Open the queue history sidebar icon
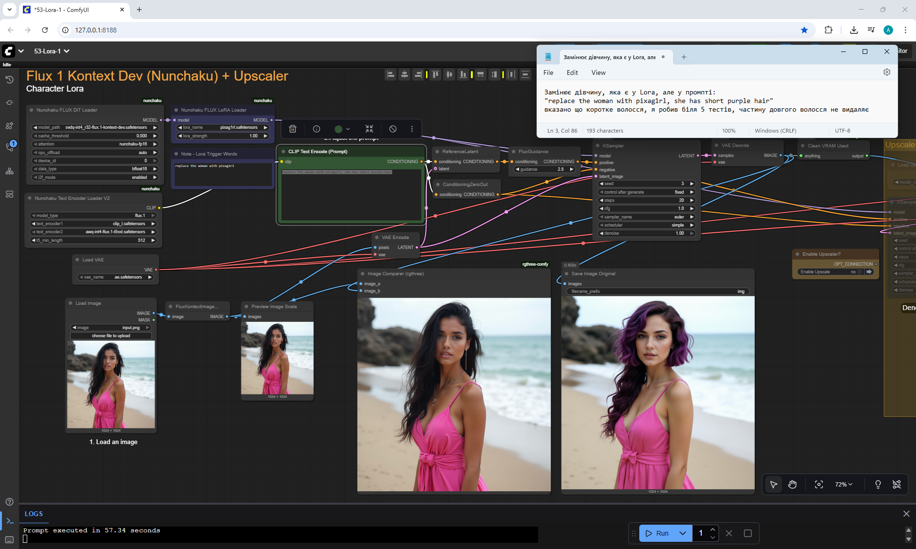This screenshot has width=916, height=549. click(x=9, y=80)
